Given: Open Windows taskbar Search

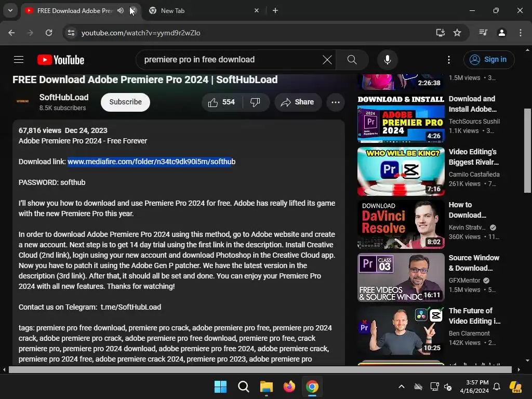Looking at the screenshot, I should [x=243, y=387].
